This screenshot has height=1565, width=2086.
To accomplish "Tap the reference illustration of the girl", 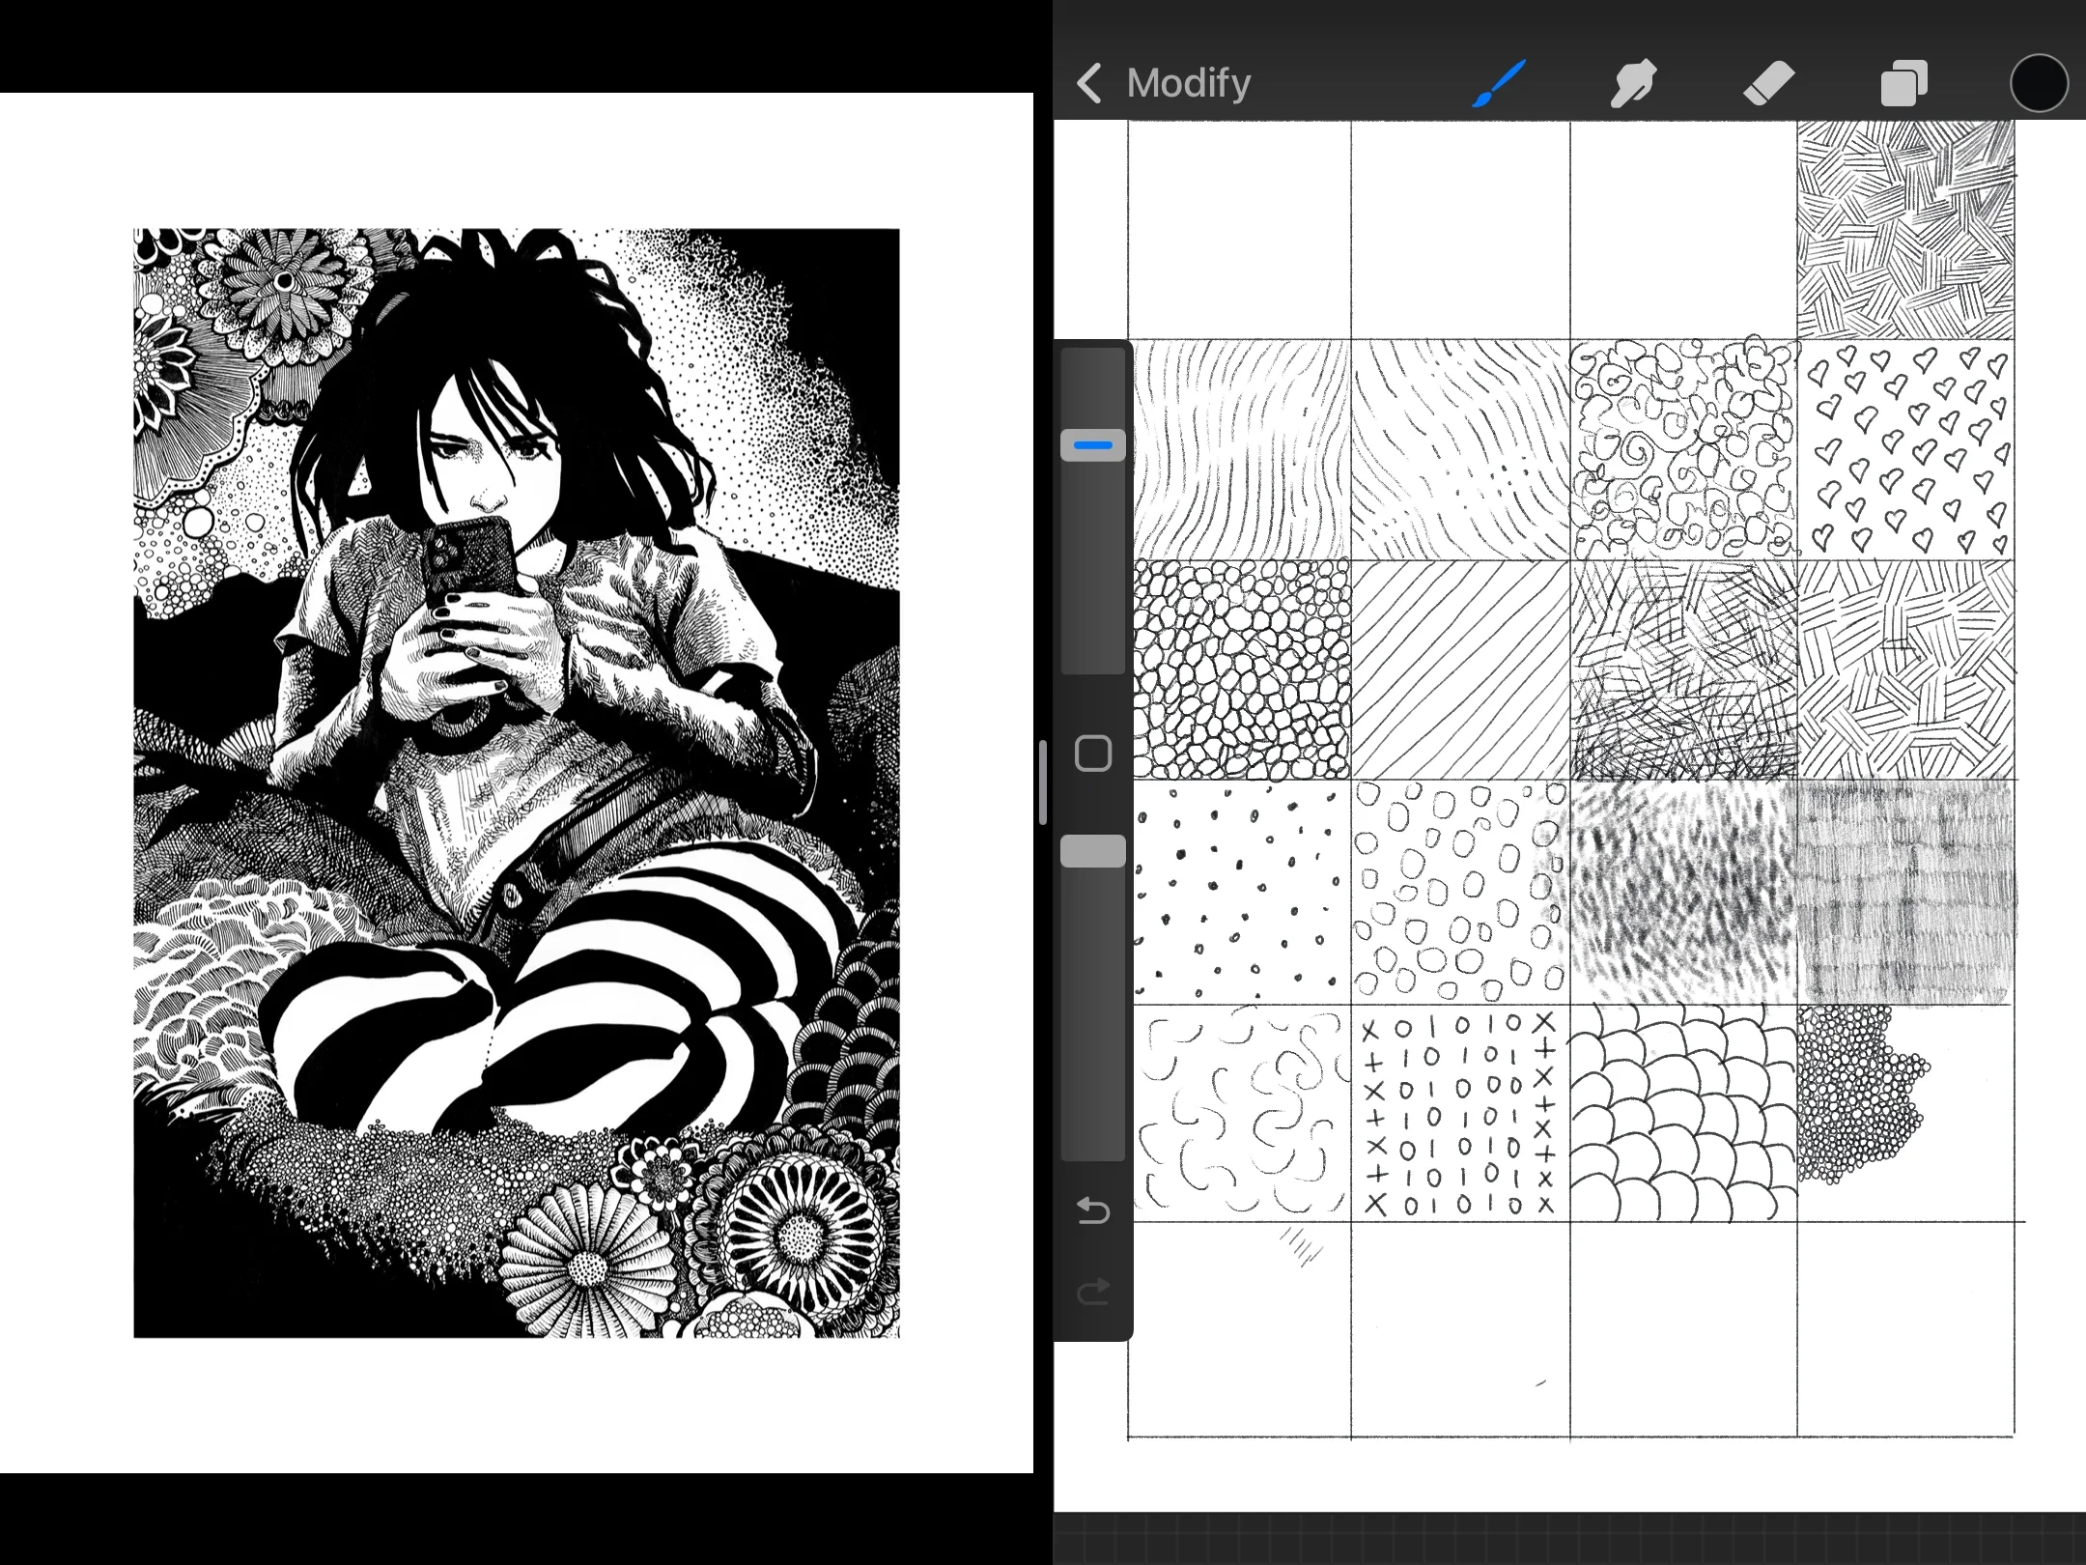I will pyautogui.click(x=517, y=782).
